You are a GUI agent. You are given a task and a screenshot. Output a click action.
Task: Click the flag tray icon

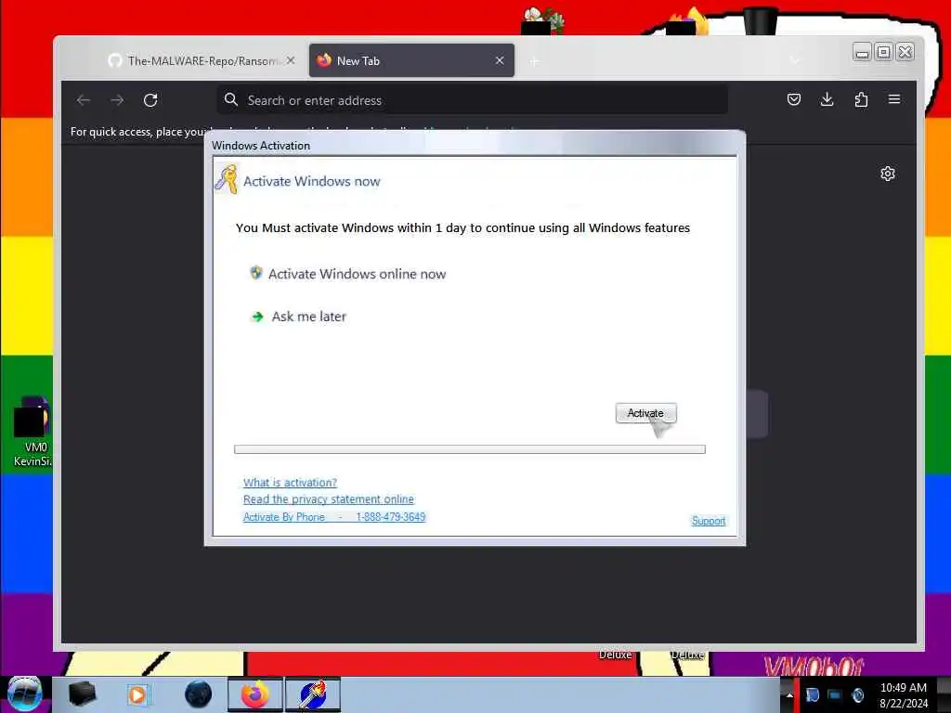click(x=812, y=694)
